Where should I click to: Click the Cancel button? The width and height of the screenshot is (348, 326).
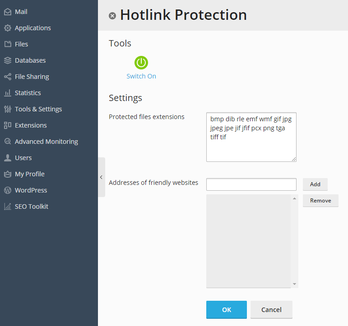271,310
